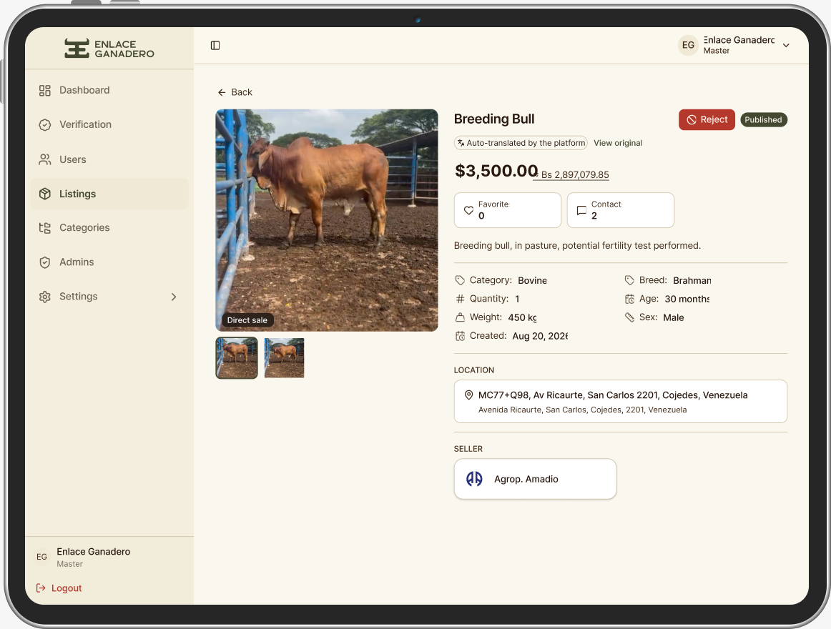
Task: Click the Male sex value
Action: (673, 317)
